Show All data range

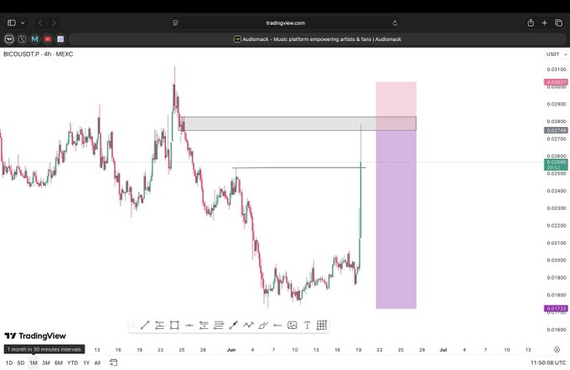(x=97, y=362)
